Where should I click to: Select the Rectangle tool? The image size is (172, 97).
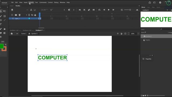tap(5, 16)
